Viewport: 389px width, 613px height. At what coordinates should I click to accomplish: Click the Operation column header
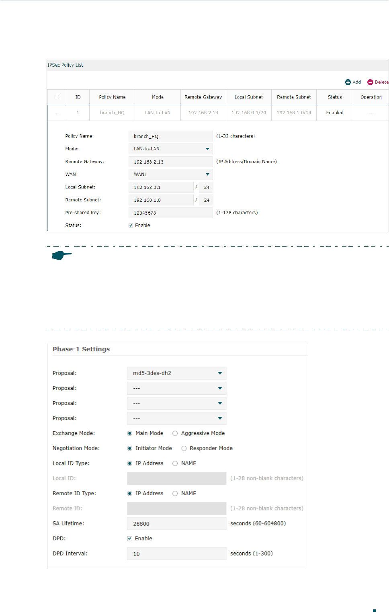(371, 97)
